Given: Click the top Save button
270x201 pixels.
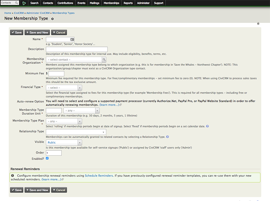Looking at the screenshot, I should (x=17, y=32).
